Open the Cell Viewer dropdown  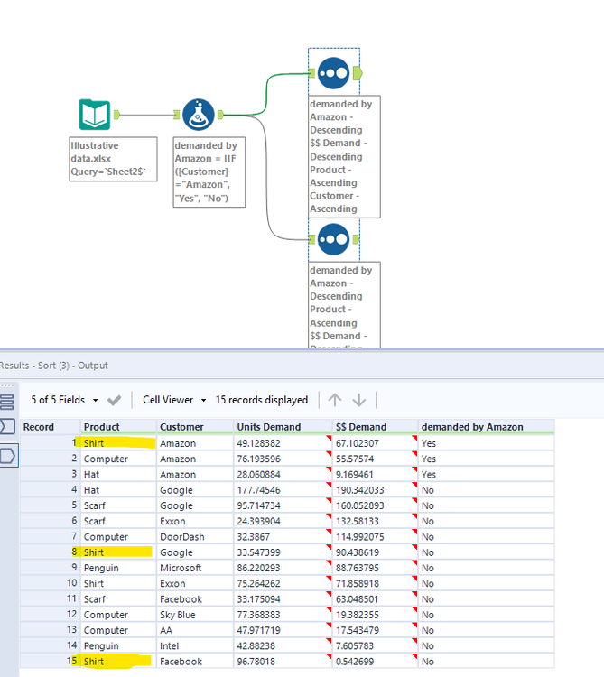[174, 400]
